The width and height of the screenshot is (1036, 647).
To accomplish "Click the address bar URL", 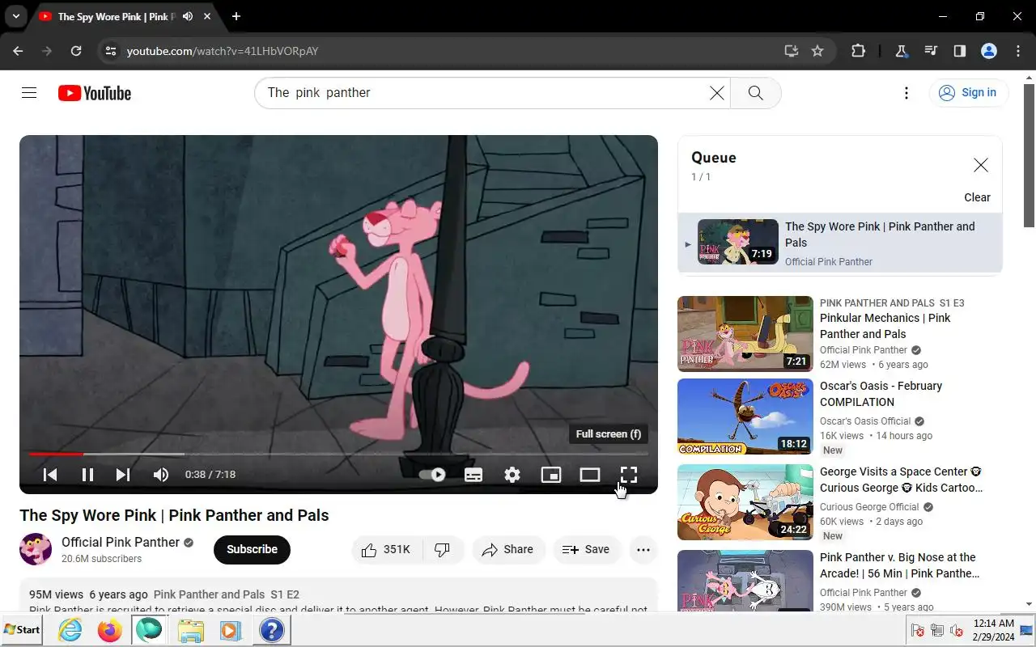I will tap(223, 51).
